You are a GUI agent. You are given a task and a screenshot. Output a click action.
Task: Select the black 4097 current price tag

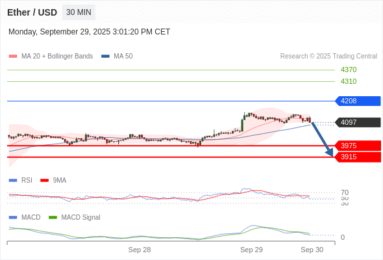click(358, 122)
